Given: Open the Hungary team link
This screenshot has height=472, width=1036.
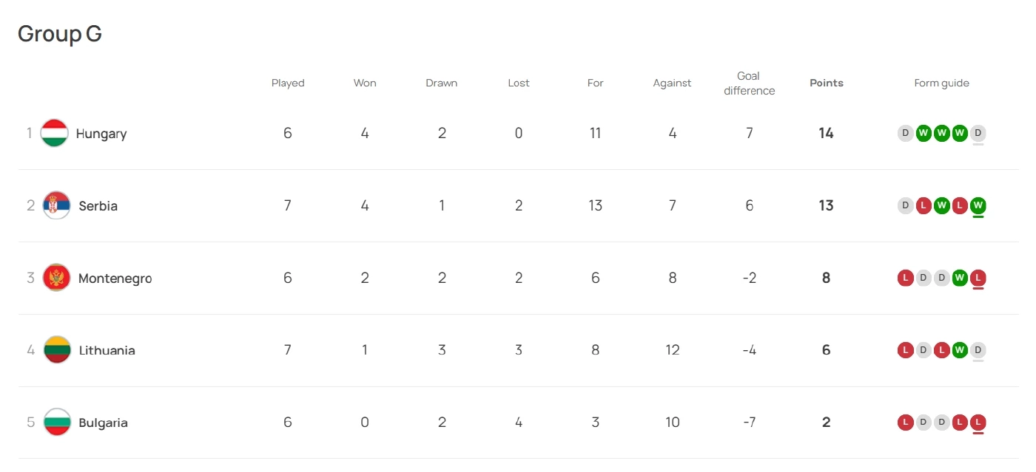Looking at the screenshot, I should 101,134.
